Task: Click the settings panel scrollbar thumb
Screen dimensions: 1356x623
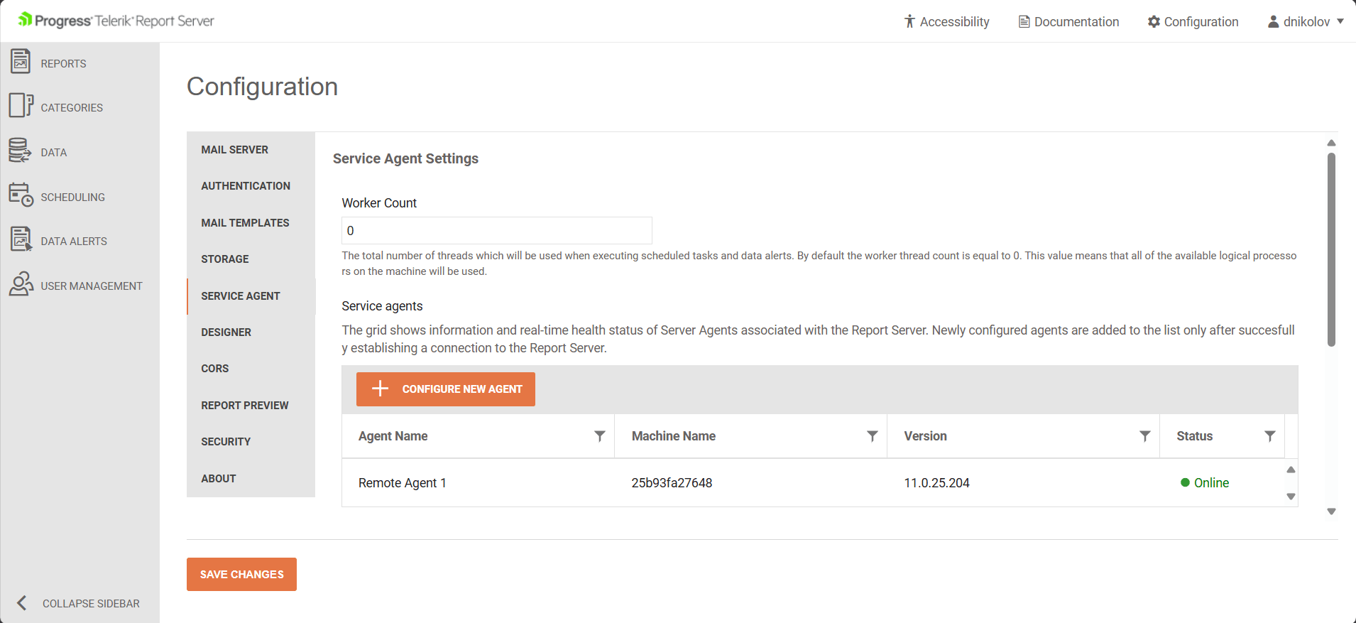Action: (x=1331, y=250)
